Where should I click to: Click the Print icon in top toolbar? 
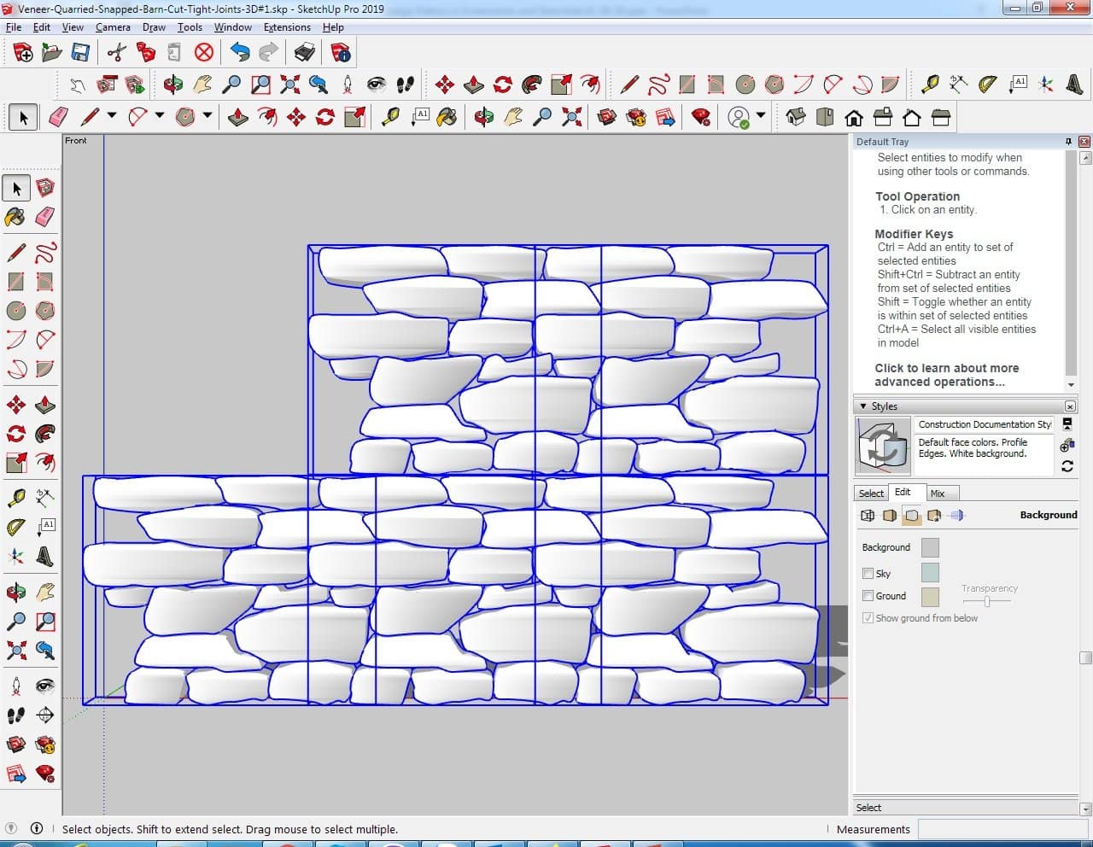[x=304, y=53]
